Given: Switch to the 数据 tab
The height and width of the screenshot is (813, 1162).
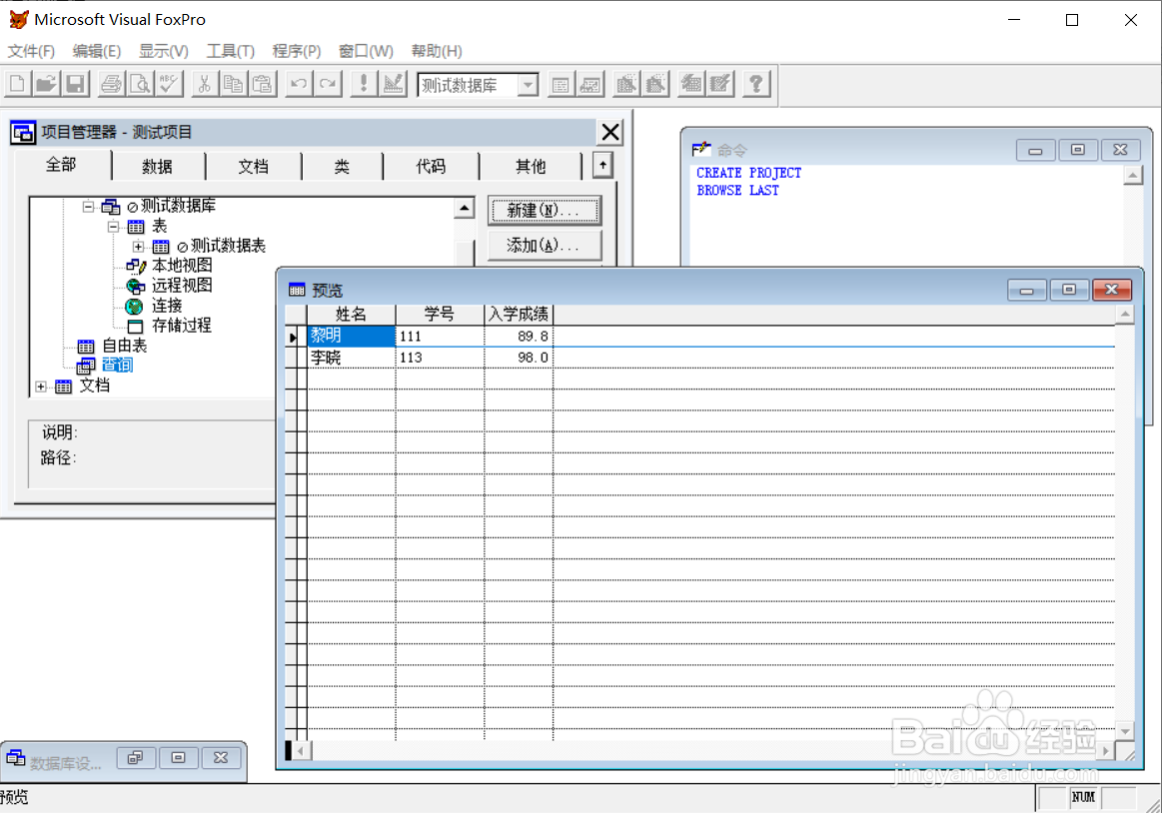Looking at the screenshot, I should (x=157, y=166).
